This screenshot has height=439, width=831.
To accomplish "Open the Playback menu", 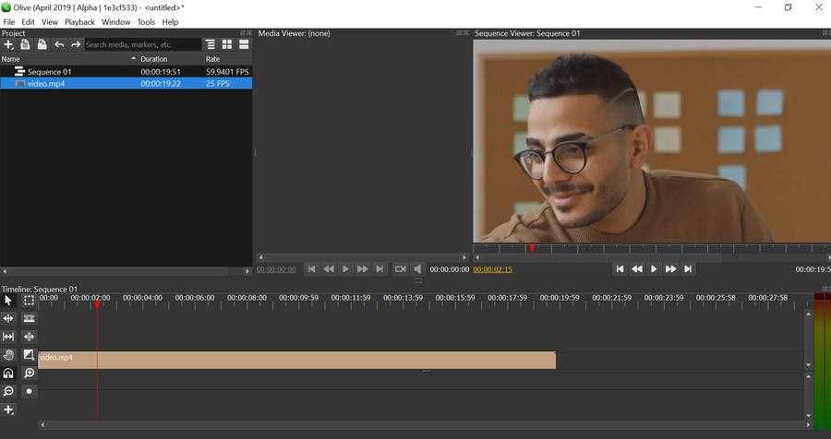I will 79,22.
